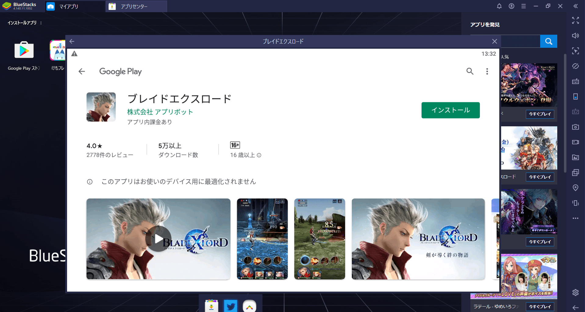The height and width of the screenshot is (312, 585).
Task: Open Google Play search icon
Action: pyautogui.click(x=470, y=71)
